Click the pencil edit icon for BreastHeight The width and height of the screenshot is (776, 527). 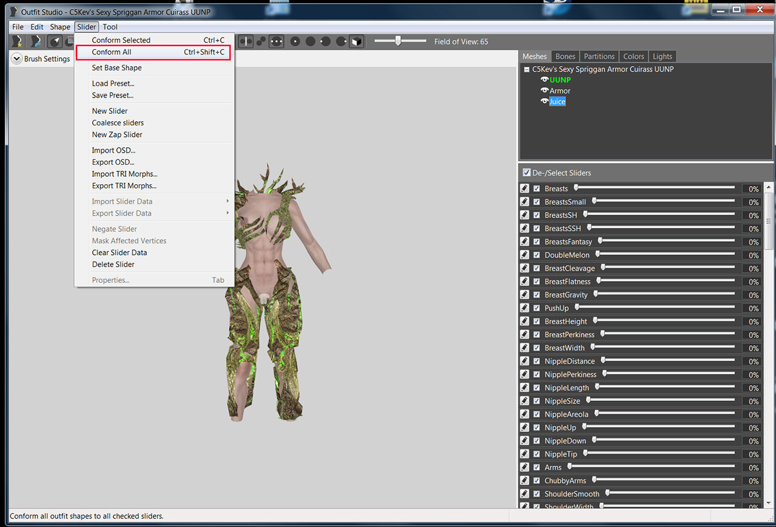click(525, 322)
